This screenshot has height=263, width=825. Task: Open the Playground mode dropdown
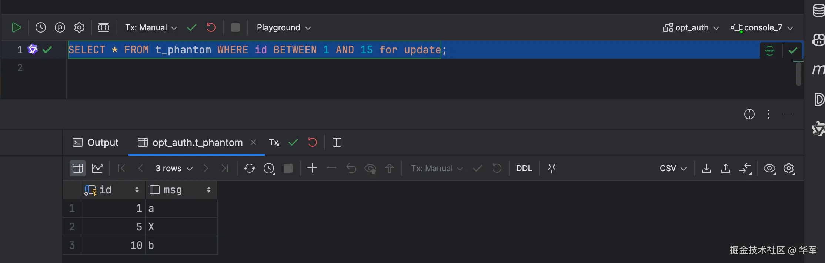284,28
